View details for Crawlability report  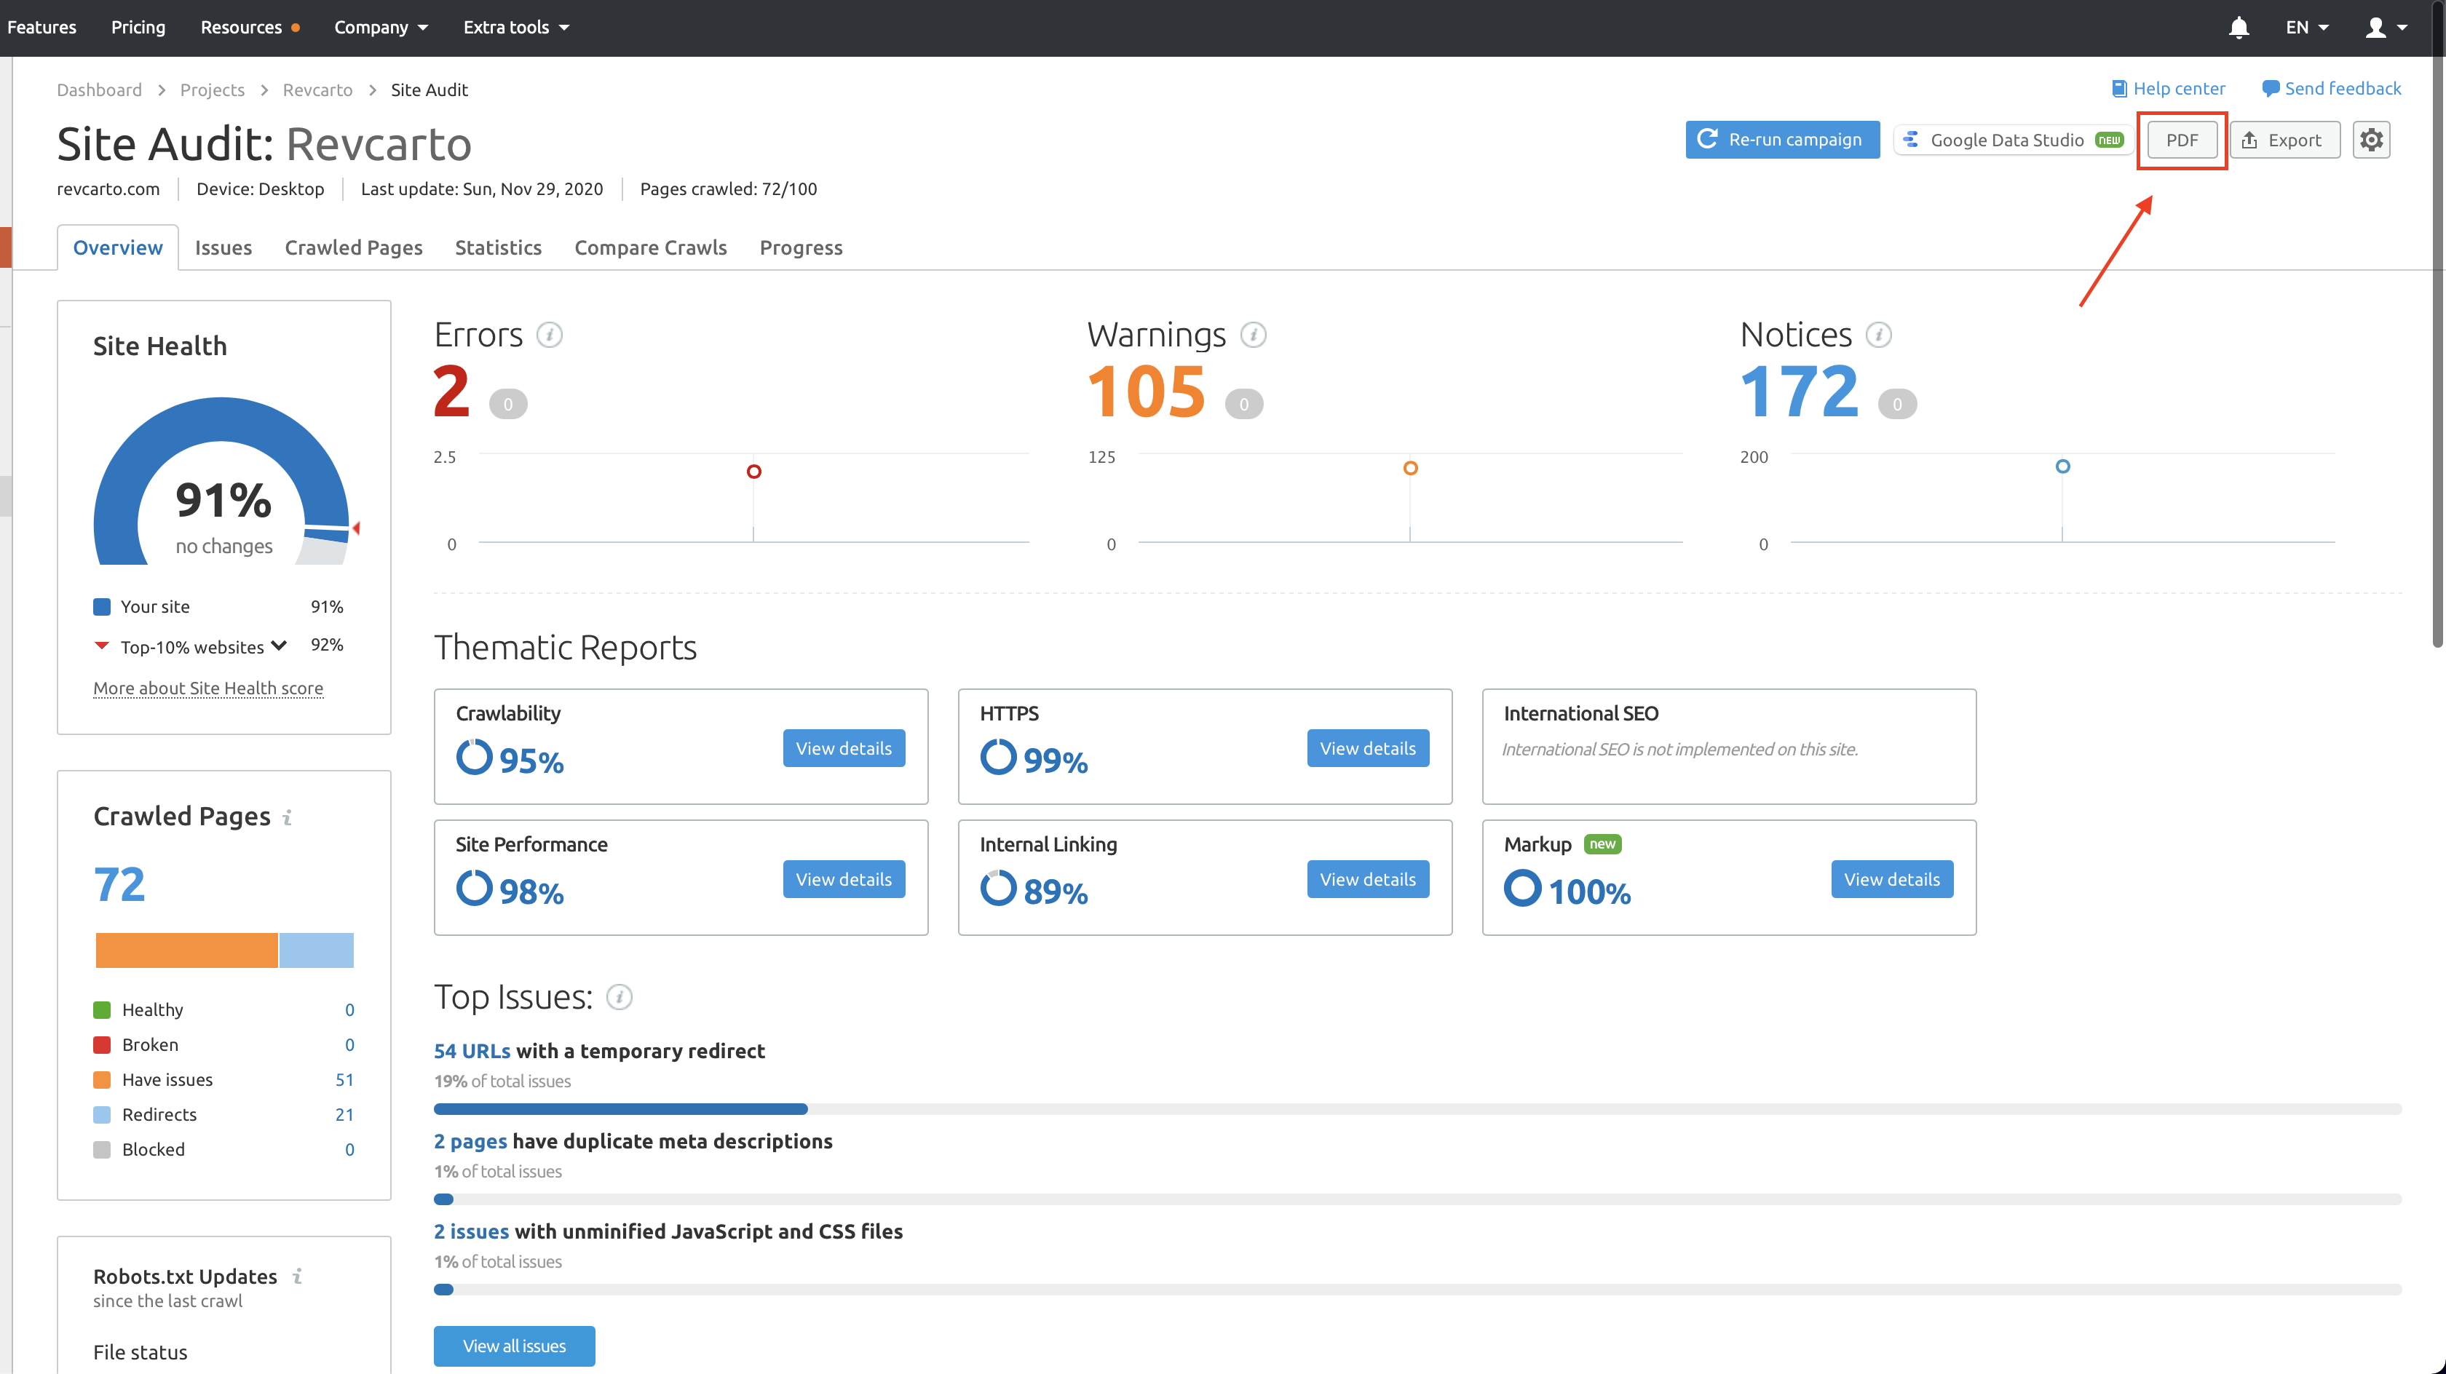843,748
